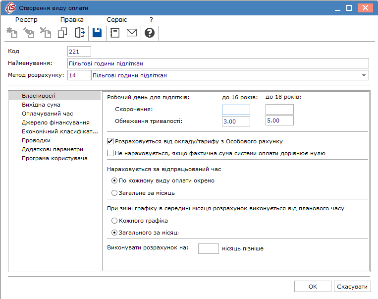
Task: Select Властивості in the left tree
Action: pyautogui.click(x=54, y=96)
